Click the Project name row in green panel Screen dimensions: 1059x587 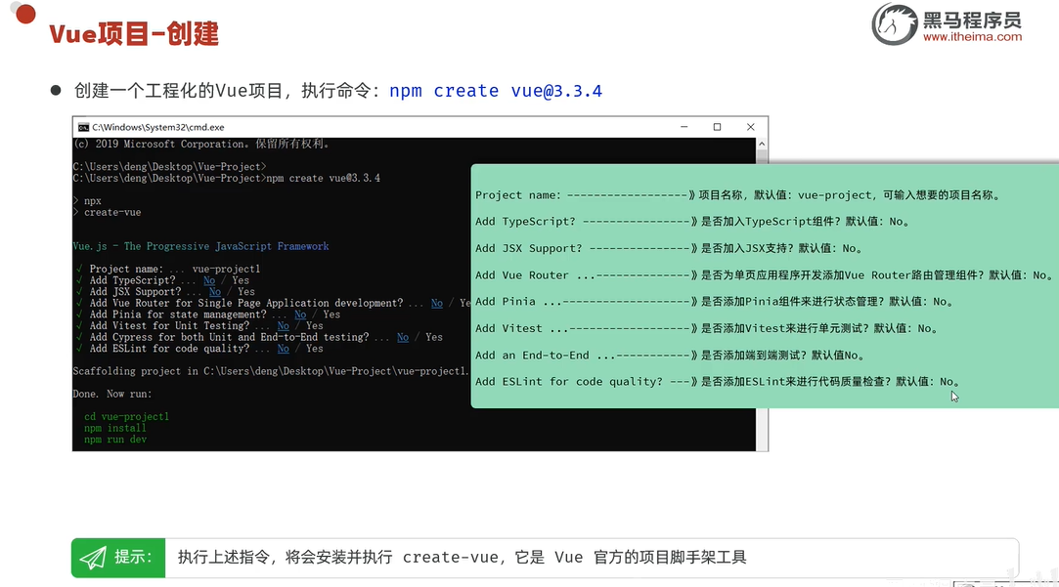tap(737, 195)
